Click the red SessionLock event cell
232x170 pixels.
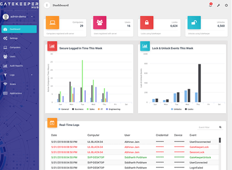pos(197,152)
